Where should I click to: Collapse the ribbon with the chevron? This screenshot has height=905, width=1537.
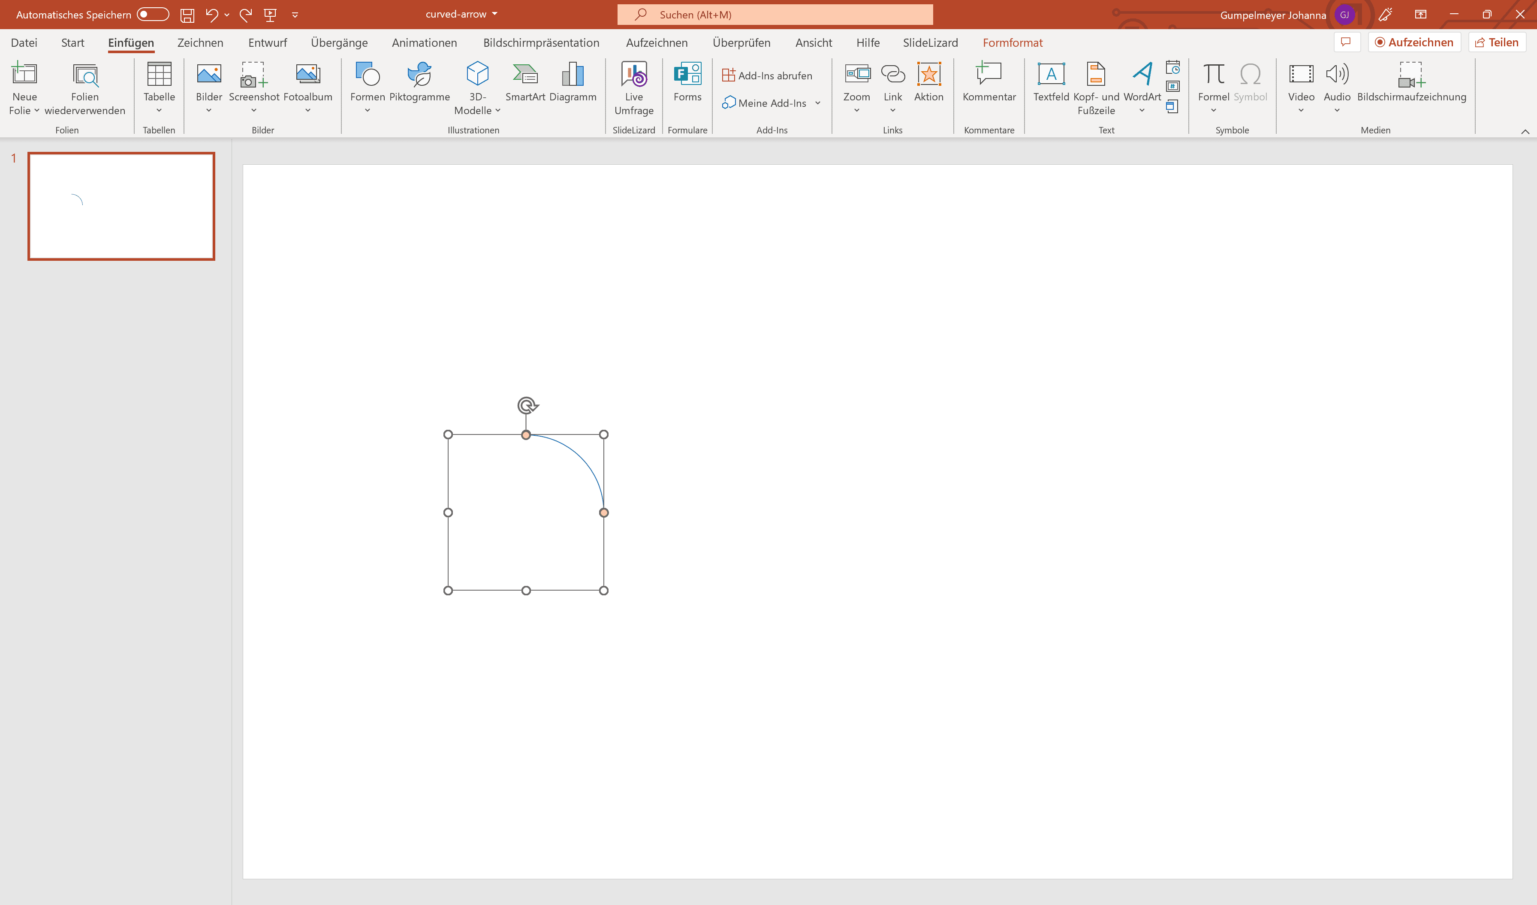[1525, 131]
